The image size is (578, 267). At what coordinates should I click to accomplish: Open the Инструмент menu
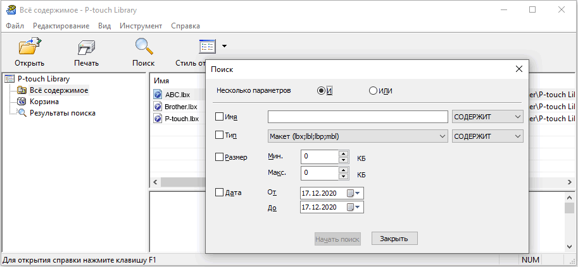[141, 26]
